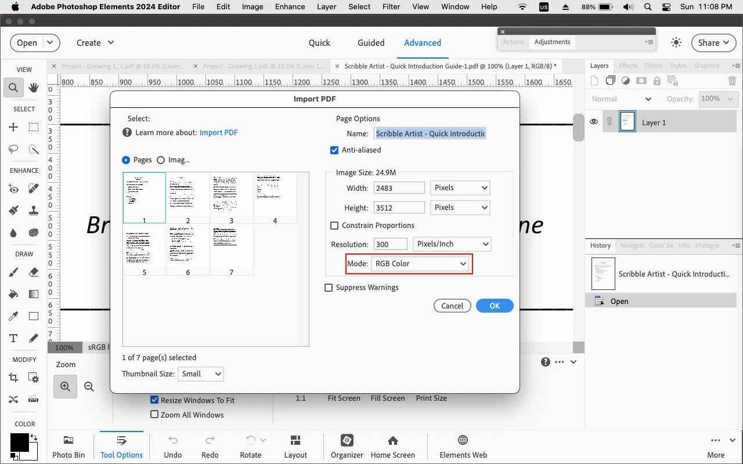Select the Images radio button
The height and width of the screenshot is (464, 743).
coord(161,159)
